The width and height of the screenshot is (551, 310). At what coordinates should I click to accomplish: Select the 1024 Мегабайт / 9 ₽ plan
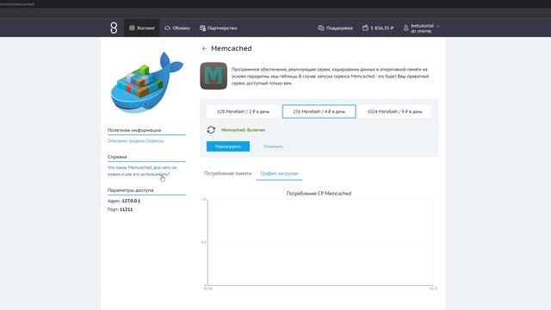pos(394,111)
